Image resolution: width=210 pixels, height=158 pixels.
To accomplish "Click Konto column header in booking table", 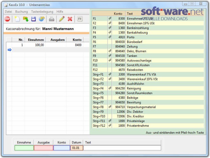I will 75,40.
